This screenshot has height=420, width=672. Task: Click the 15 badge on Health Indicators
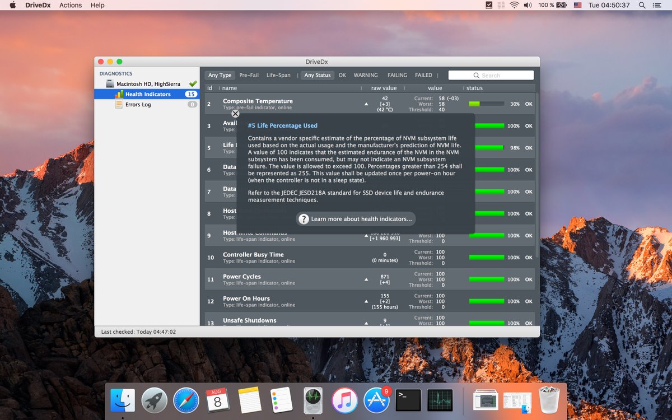(191, 94)
